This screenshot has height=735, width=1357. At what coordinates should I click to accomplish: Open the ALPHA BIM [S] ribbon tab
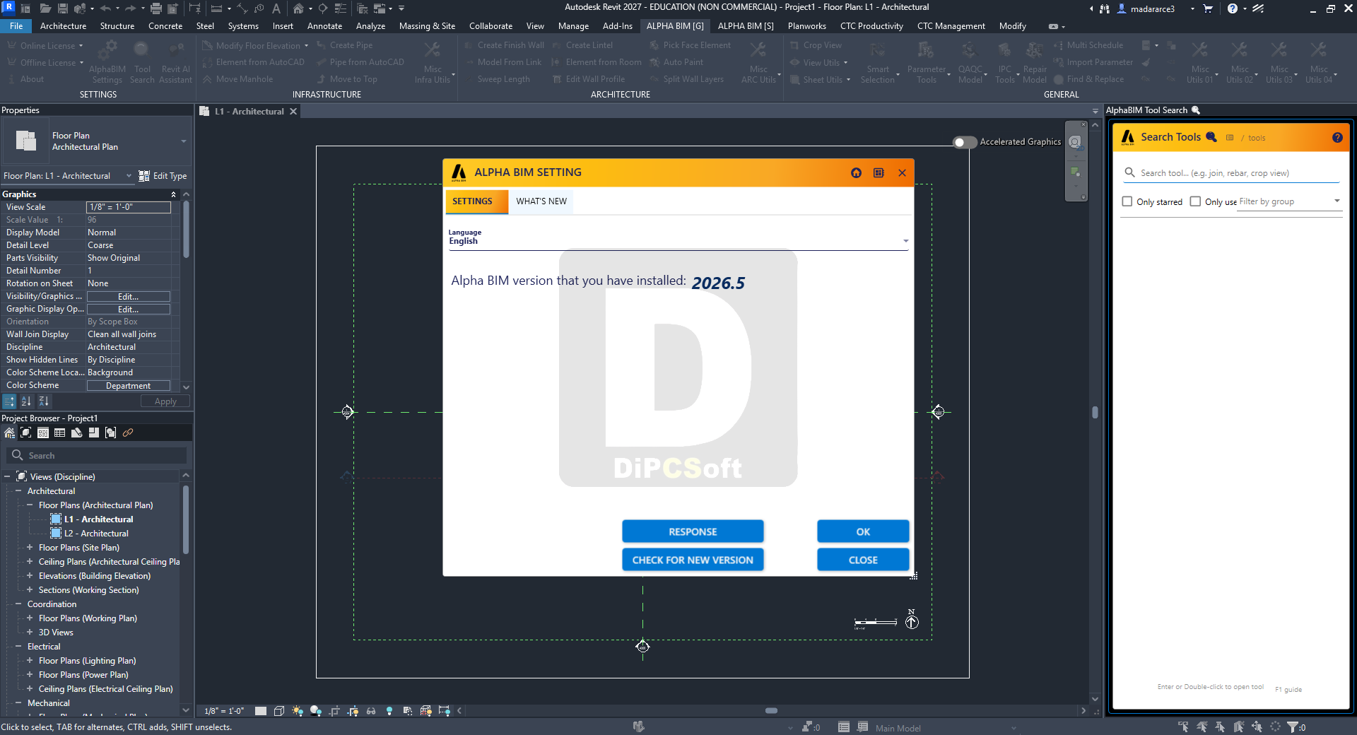click(746, 26)
